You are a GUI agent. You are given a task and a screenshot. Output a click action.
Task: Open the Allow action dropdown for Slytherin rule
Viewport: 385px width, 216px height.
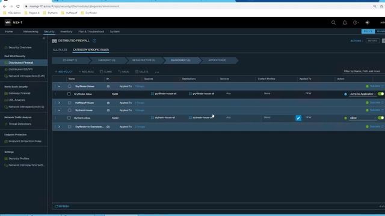pyautogui.click(x=363, y=118)
